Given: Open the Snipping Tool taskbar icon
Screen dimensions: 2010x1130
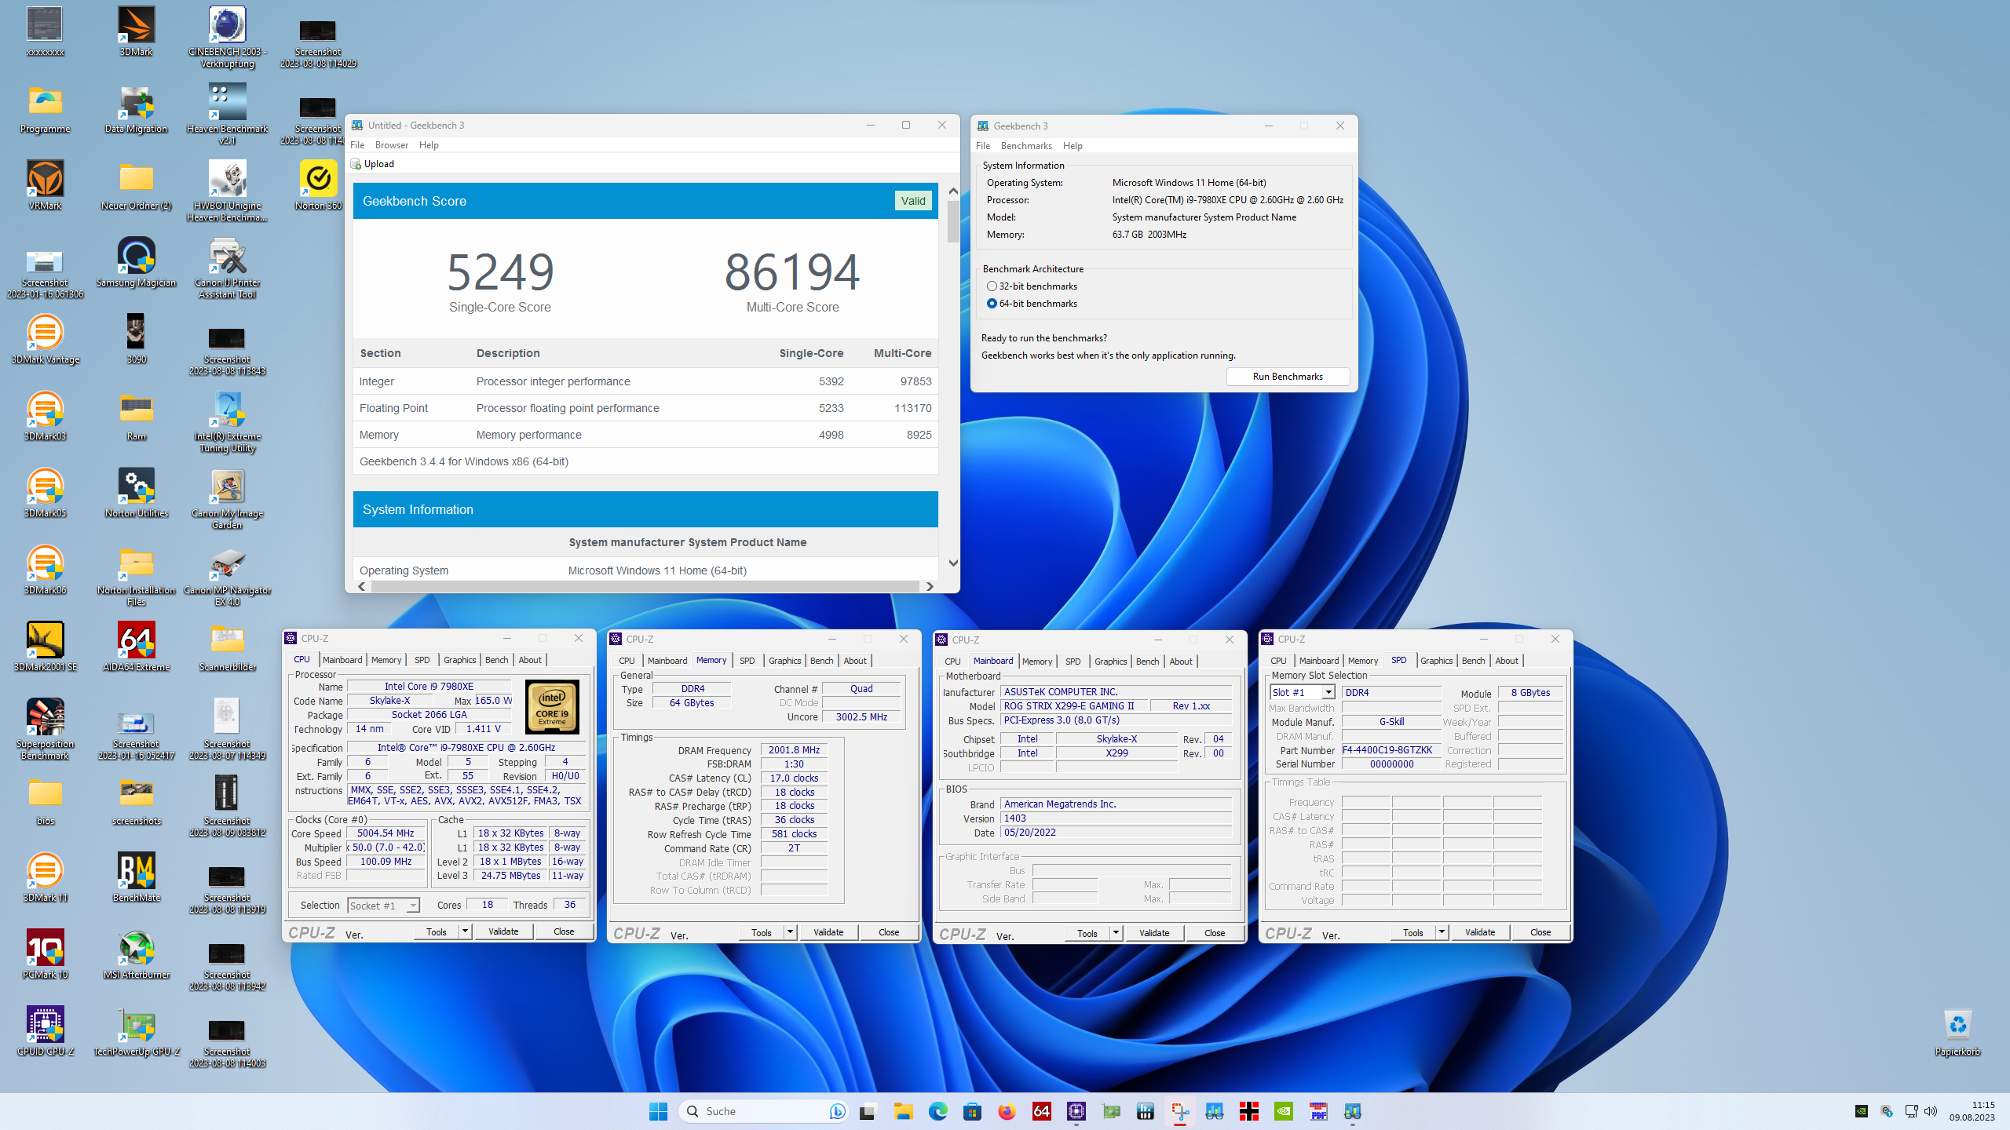Looking at the screenshot, I should [x=1179, y=1111].
